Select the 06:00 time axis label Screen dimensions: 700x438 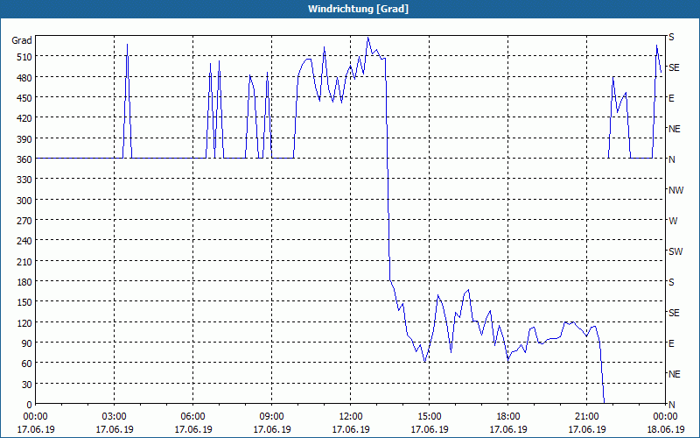192,417
